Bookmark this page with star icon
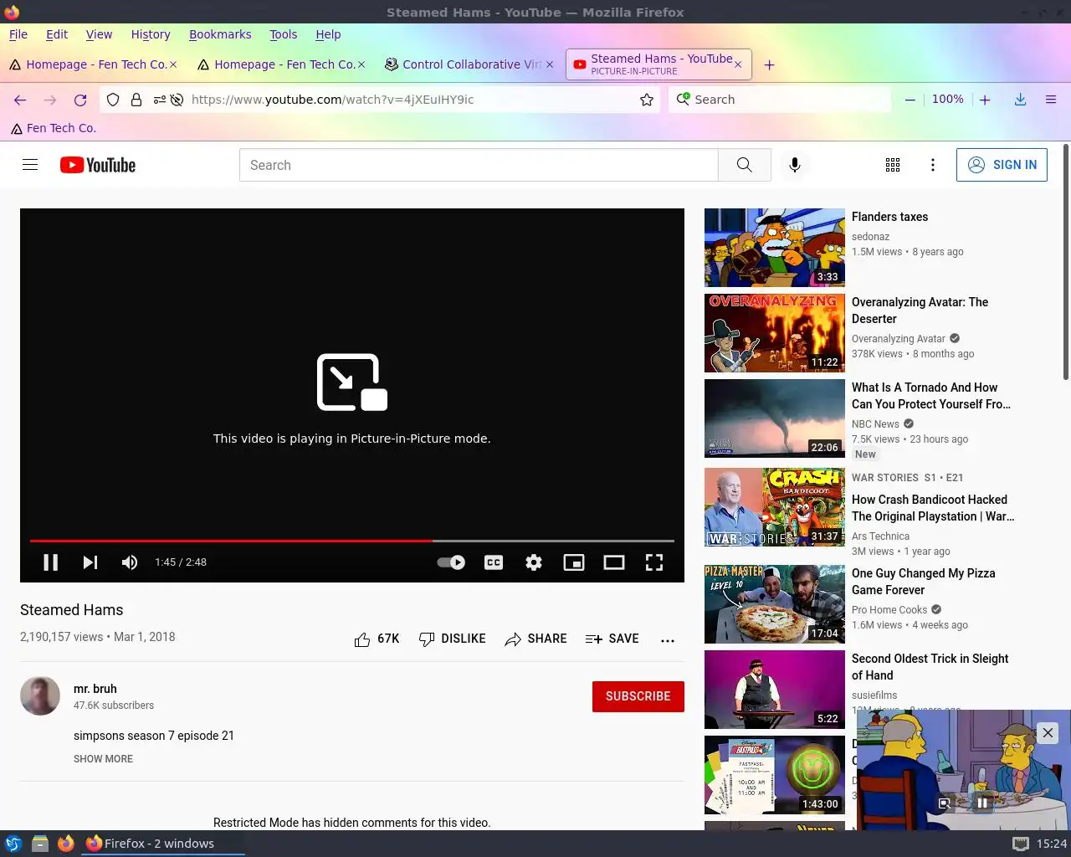The width and height of the screenshot is (1071, 857). (x=647, y=100)
